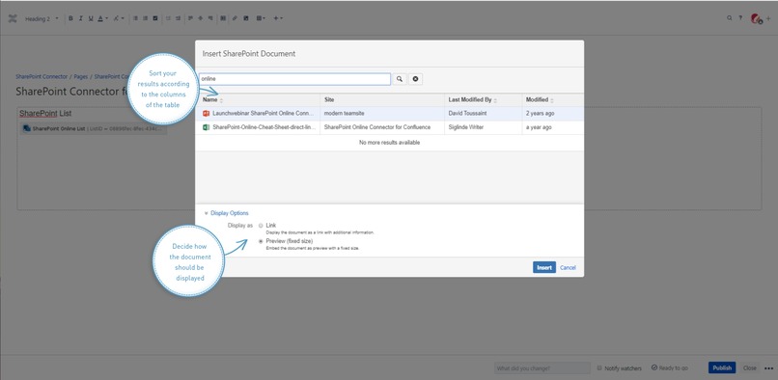Select the SharePoint-Online-Cheat-Sheet document row
The image size is (778, 380).
[x=390, y=127]
